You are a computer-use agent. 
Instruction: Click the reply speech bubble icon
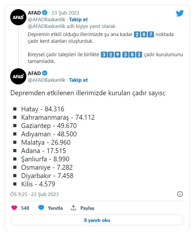(x=41, y=208)
